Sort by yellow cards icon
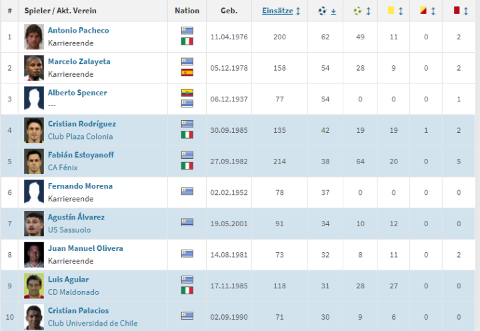 391,11
